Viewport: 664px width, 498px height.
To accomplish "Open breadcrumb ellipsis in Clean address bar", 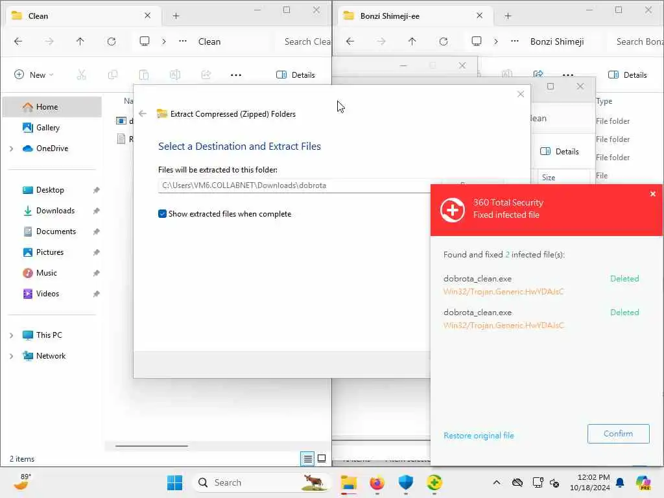I will (182, 41).
